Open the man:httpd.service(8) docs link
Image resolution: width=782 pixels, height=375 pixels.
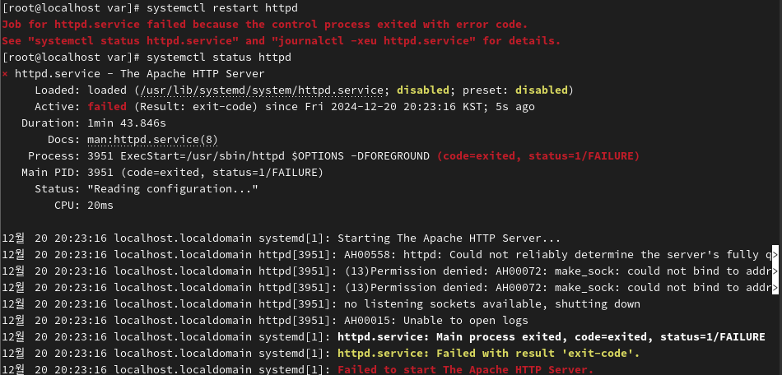coord(152,140)
